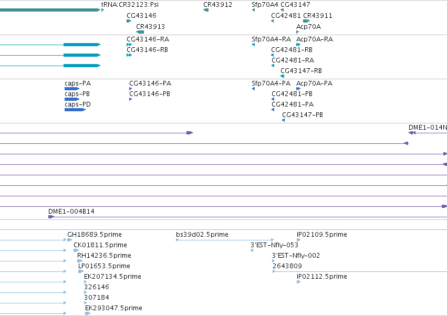The width and height of the screenshot is (447, 316).
Task: Select the 307184 feature label
Action: [96, 298]
